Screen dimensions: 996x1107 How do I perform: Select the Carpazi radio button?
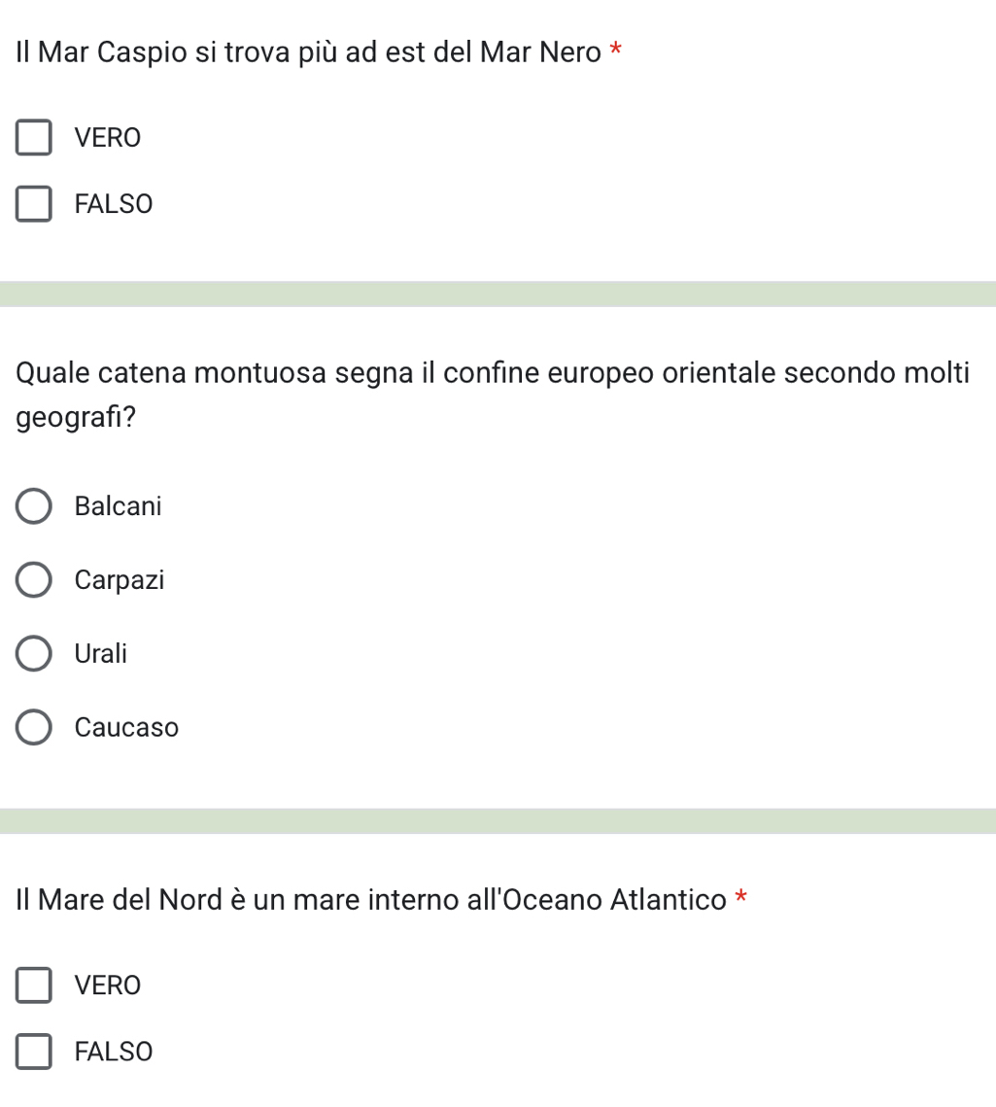click(34, 579)
